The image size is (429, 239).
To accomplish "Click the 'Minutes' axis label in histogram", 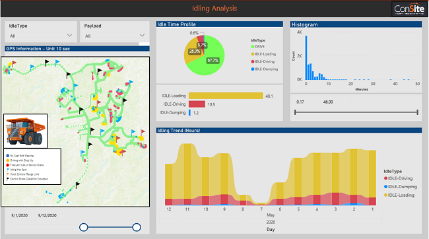I will tap(362, 90).
